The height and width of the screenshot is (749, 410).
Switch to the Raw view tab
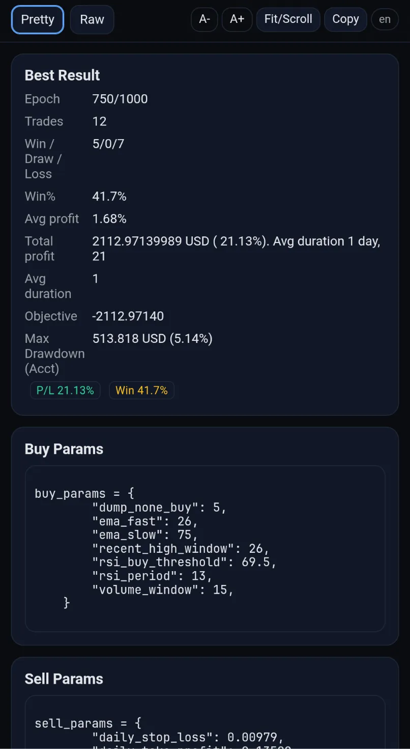coord(92,20)
